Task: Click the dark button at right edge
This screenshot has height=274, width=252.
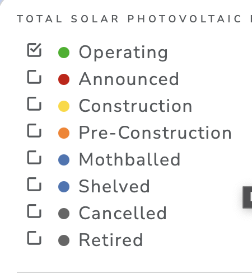Action: coord(248,197)
